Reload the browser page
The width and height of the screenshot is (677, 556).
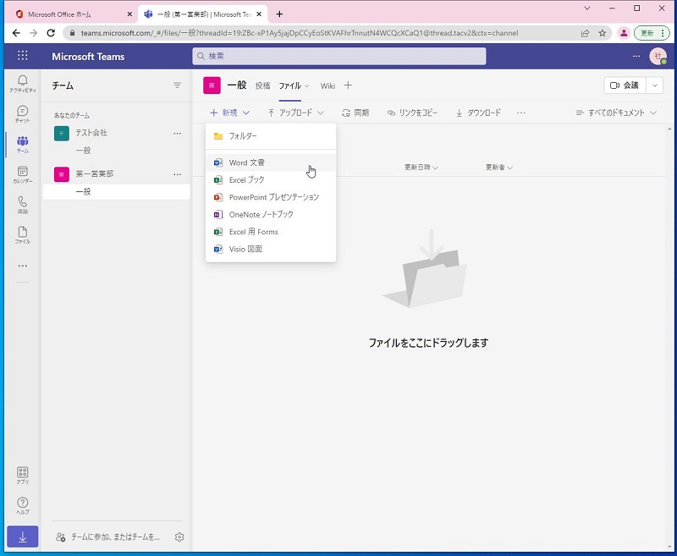pos(51,33)
